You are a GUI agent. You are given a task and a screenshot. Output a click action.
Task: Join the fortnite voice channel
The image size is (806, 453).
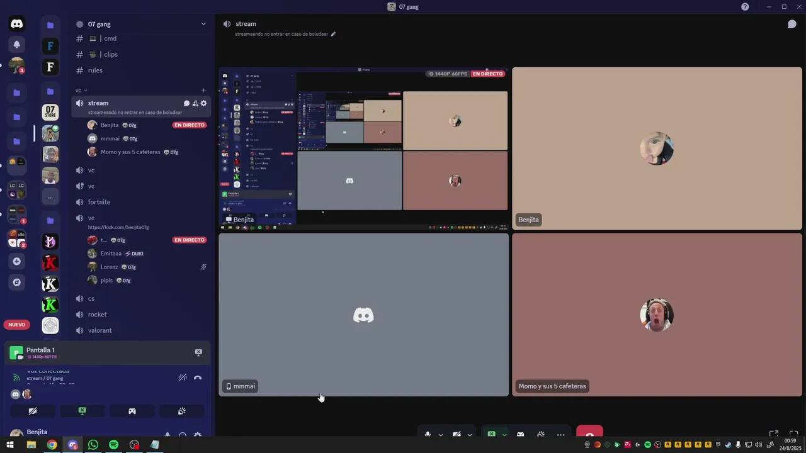[142, 202]
